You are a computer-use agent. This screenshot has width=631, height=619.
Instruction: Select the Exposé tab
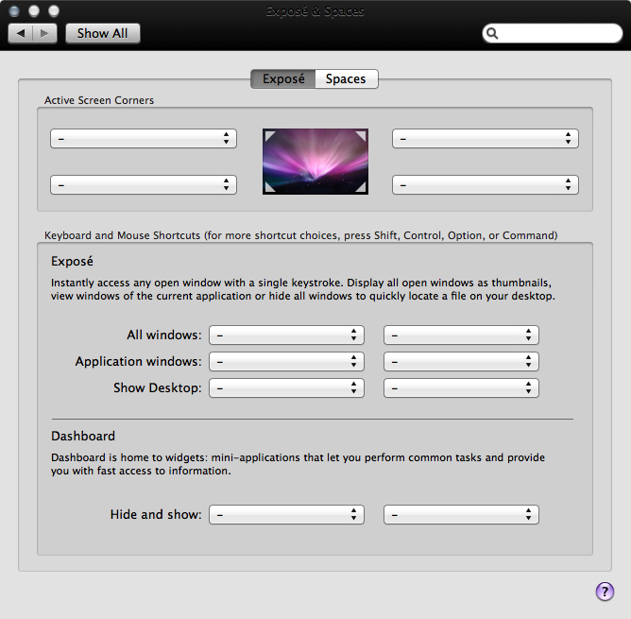pyautogui.click(x=282, y=78)
